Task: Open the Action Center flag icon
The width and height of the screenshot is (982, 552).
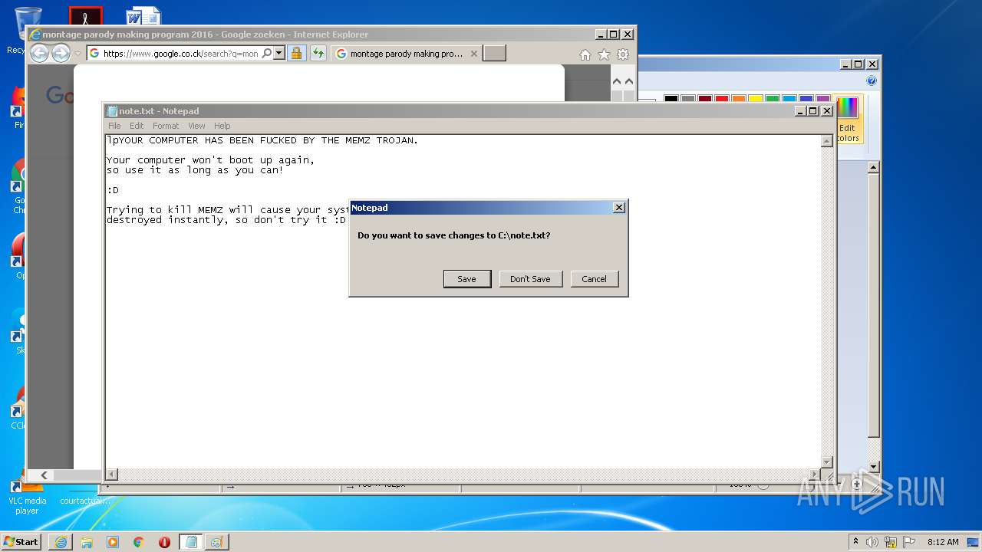Action: tap(908, 542)
